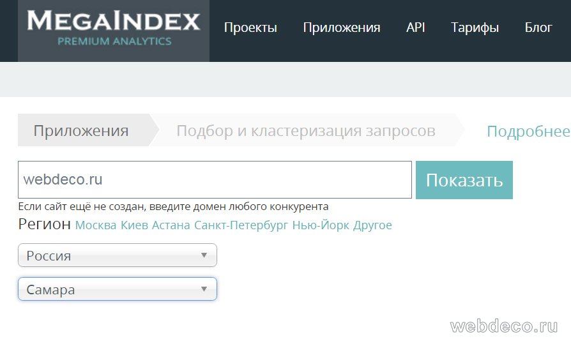This screenshot has width=571, height=339.
Task: Click the Другое region link
Action: [372, 225]
